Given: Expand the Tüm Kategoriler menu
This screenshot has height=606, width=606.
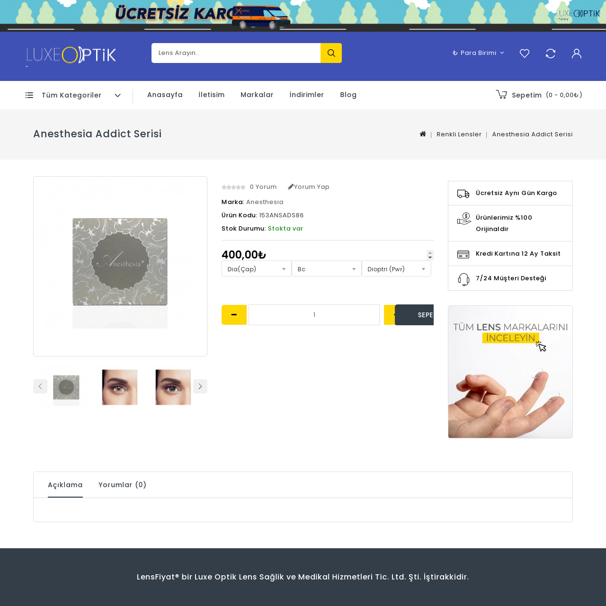Looking at the screenshot, I should (73, 95).
